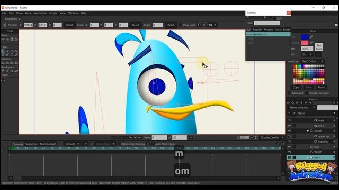Screen dimensions: 339x190
Task: Click the Frame number input field
Action: 159,137
